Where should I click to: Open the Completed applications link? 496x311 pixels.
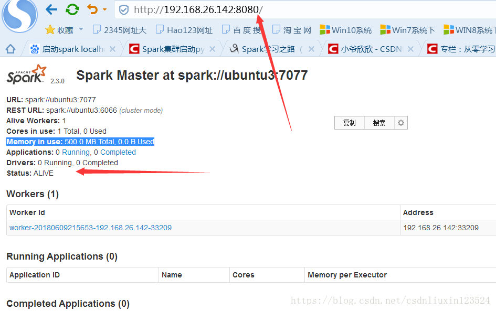coord(118,152)
